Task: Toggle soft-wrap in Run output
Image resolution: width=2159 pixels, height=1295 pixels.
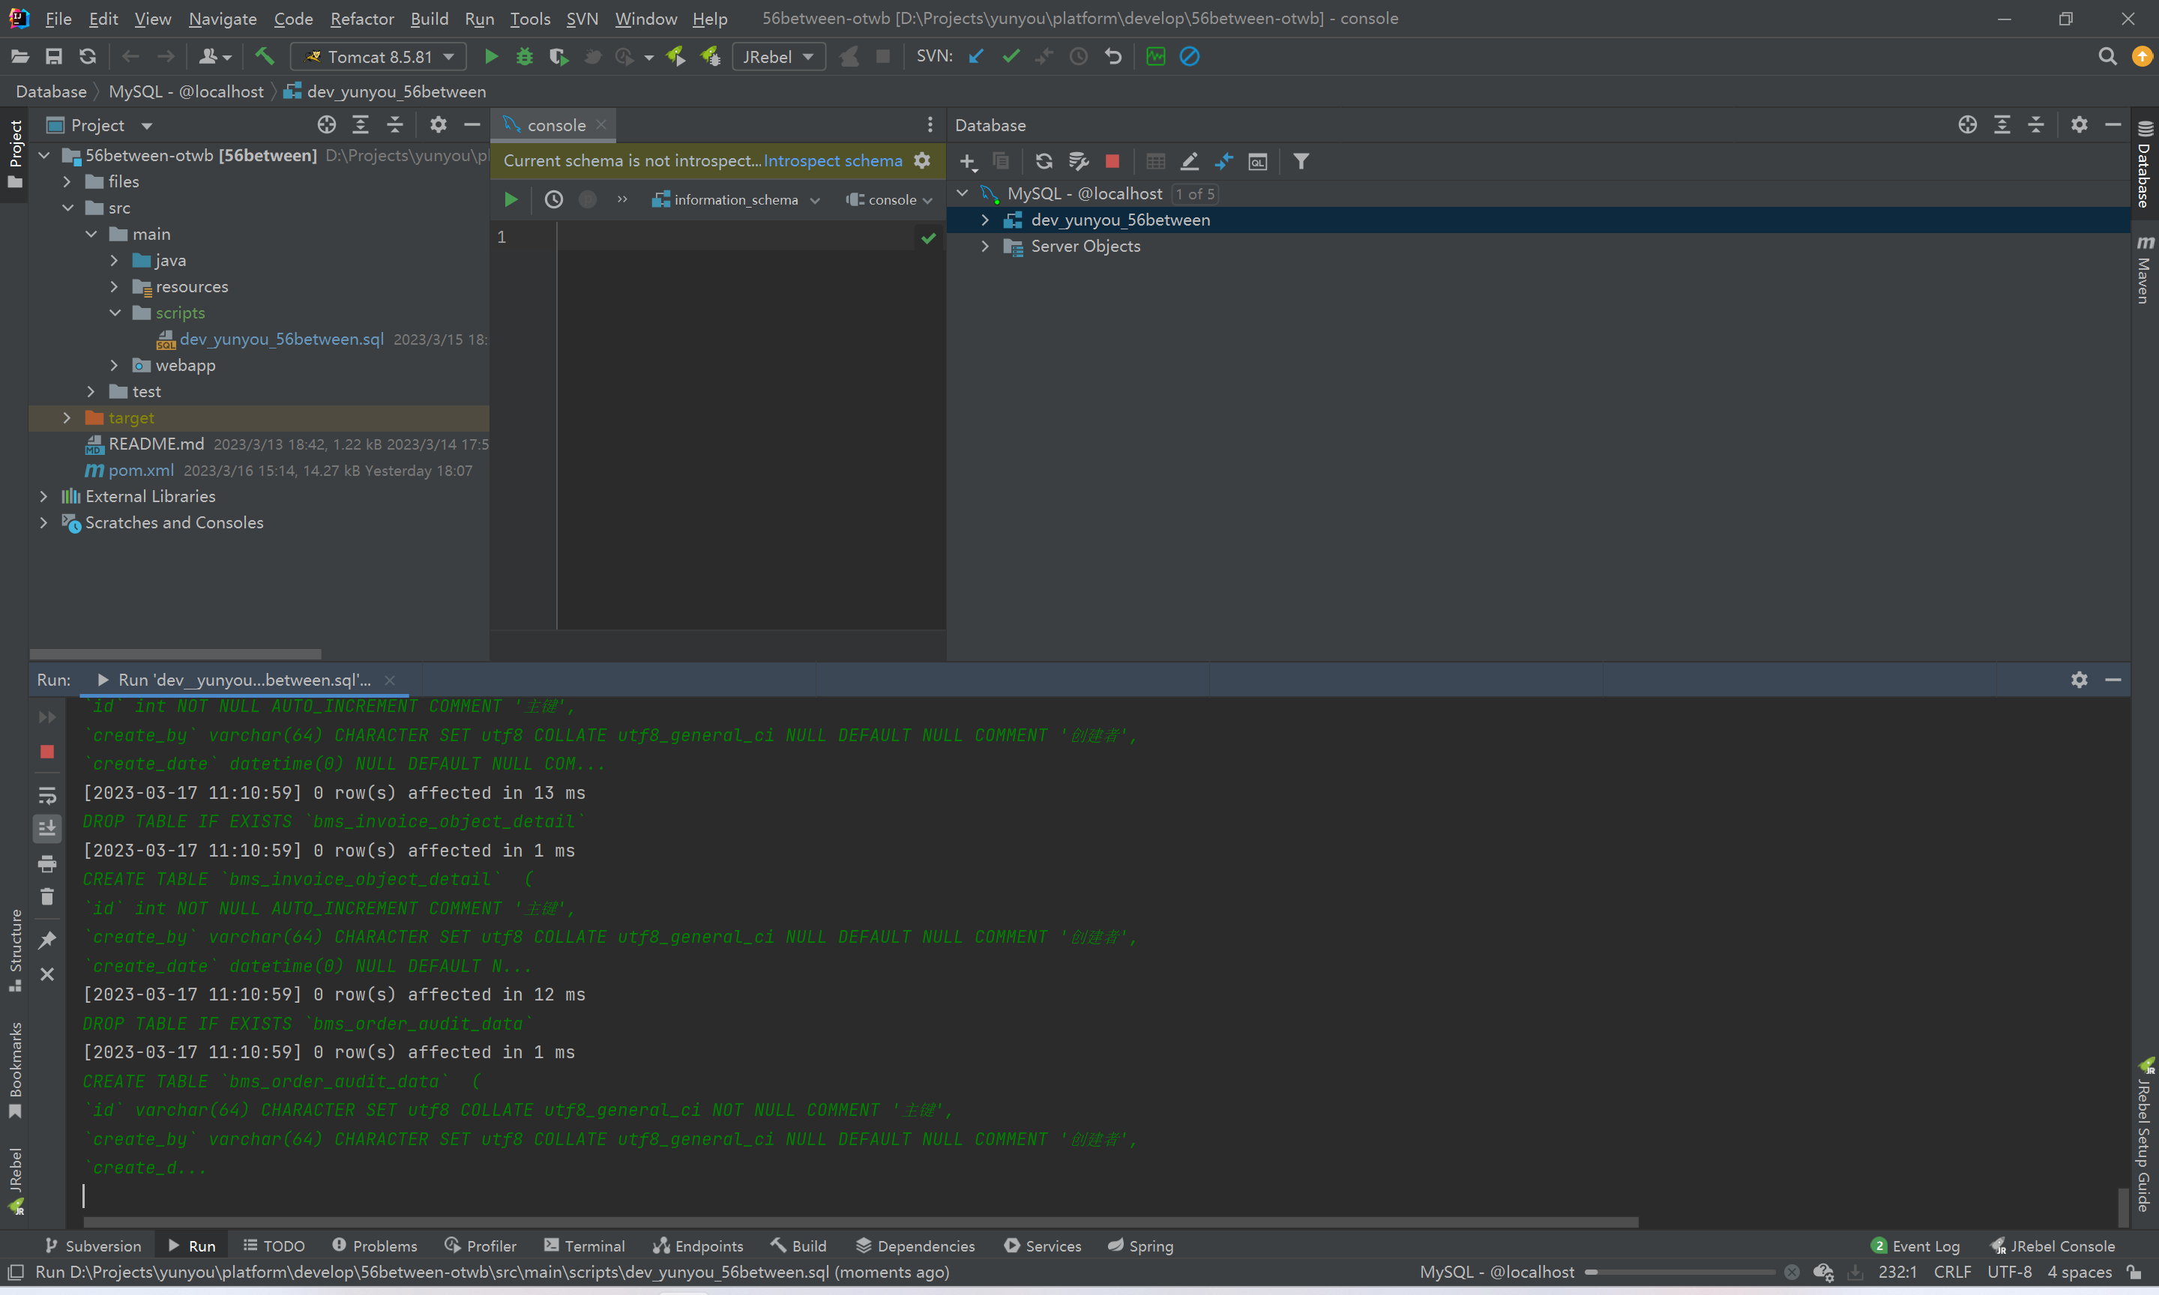Action: [47, 795]
